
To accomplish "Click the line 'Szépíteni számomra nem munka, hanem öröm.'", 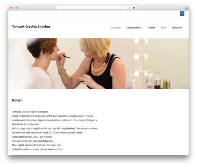I will [37, 149].
